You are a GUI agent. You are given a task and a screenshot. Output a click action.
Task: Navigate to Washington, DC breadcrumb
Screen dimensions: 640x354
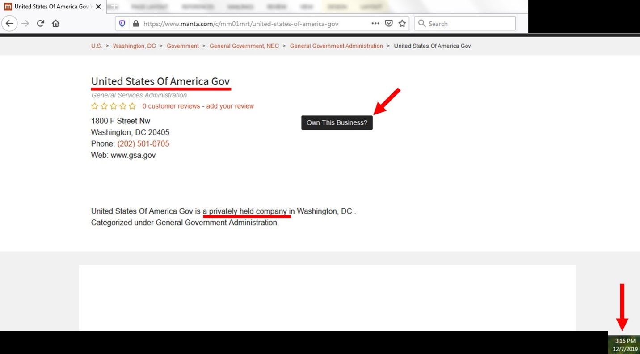[135, 46]
